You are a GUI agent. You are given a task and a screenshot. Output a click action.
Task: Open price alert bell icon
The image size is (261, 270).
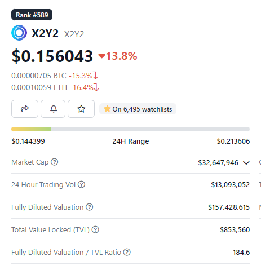(x=53, y=109)
